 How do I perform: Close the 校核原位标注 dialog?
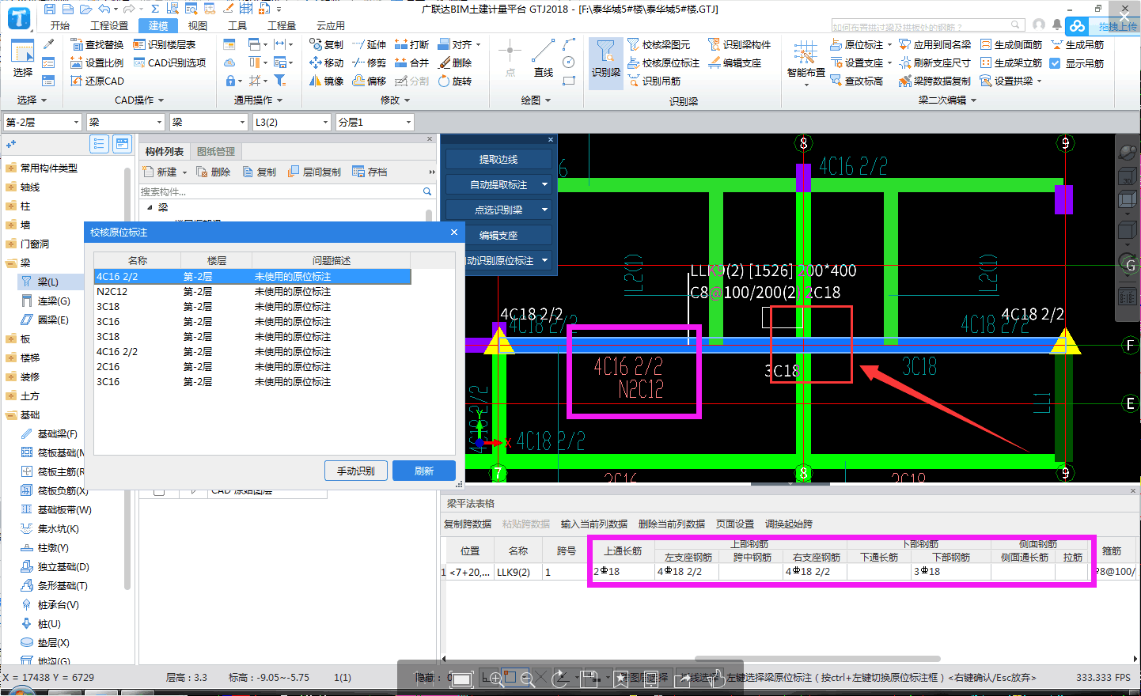pyautogui.click(x=454, y=232)
